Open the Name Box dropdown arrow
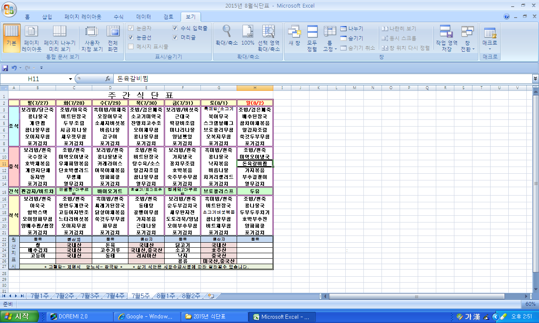This screenshot has height=323, width=539. [70, 79]
